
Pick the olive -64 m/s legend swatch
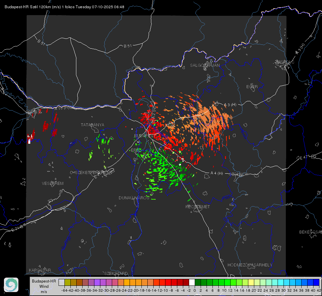67,283
